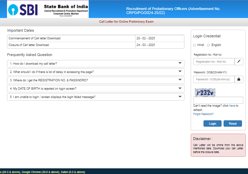
Task: Click the captcha image showing r232y
Action: click(x=204, y=92)
